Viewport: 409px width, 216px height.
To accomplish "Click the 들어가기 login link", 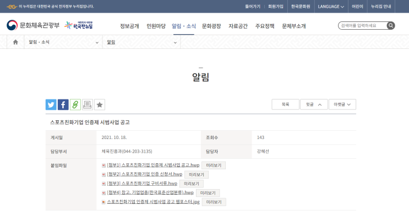I will pos(253,7).
